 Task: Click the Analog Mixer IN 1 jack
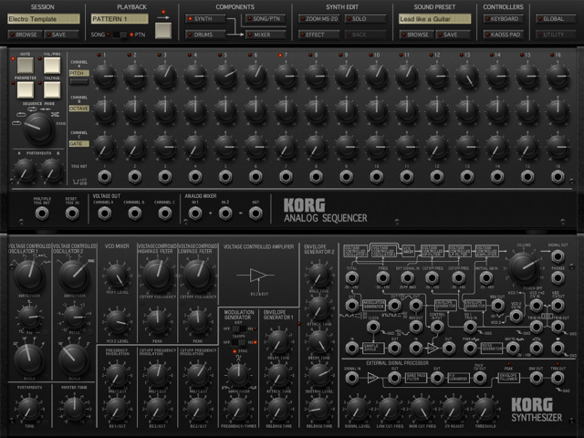pyautogui.click(x=194, y=213)
